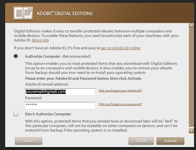
Task: Open the More Info link
Action: point(40,40)
